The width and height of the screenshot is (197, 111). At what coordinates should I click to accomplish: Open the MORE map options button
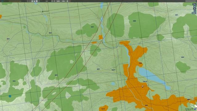194,13
